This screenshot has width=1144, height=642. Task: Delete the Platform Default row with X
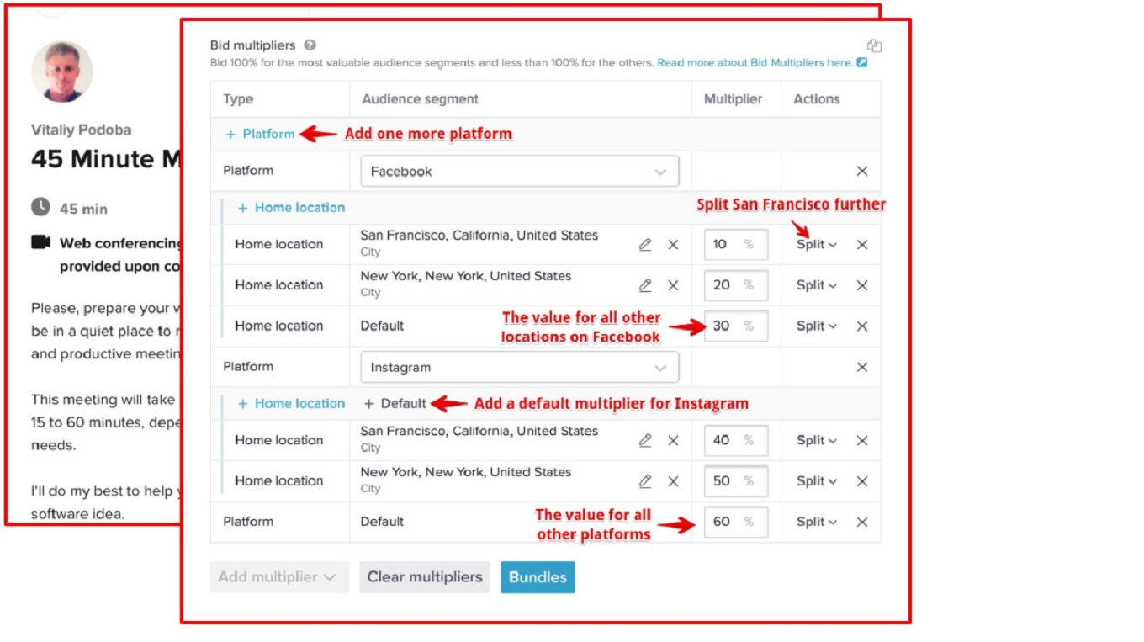pos(862,523)
